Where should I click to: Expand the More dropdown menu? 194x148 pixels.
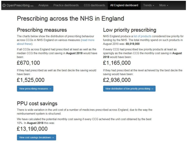tap(164, 5)
